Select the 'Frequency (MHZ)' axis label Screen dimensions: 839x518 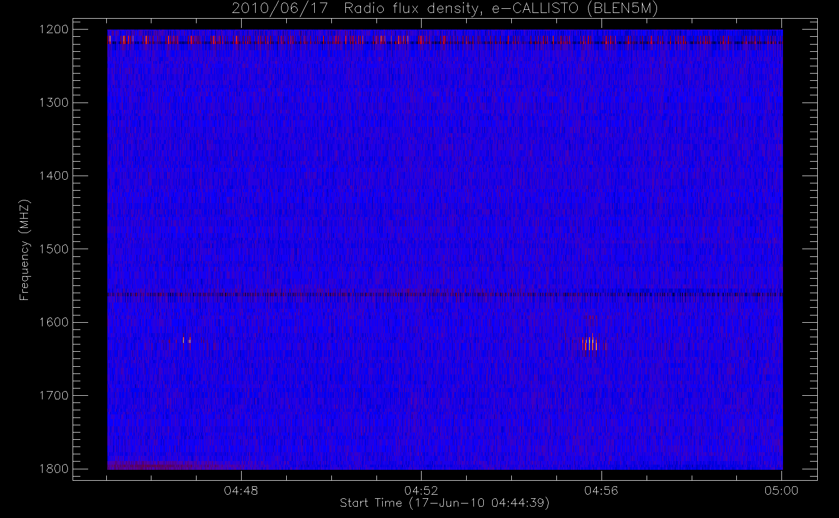point(24,250)
